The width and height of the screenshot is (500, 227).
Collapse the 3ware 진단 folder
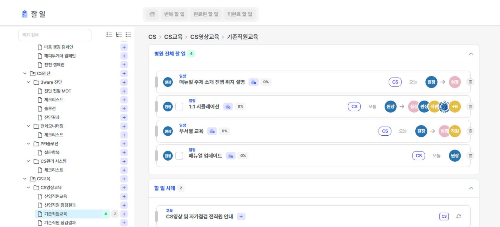coord(28,82)
